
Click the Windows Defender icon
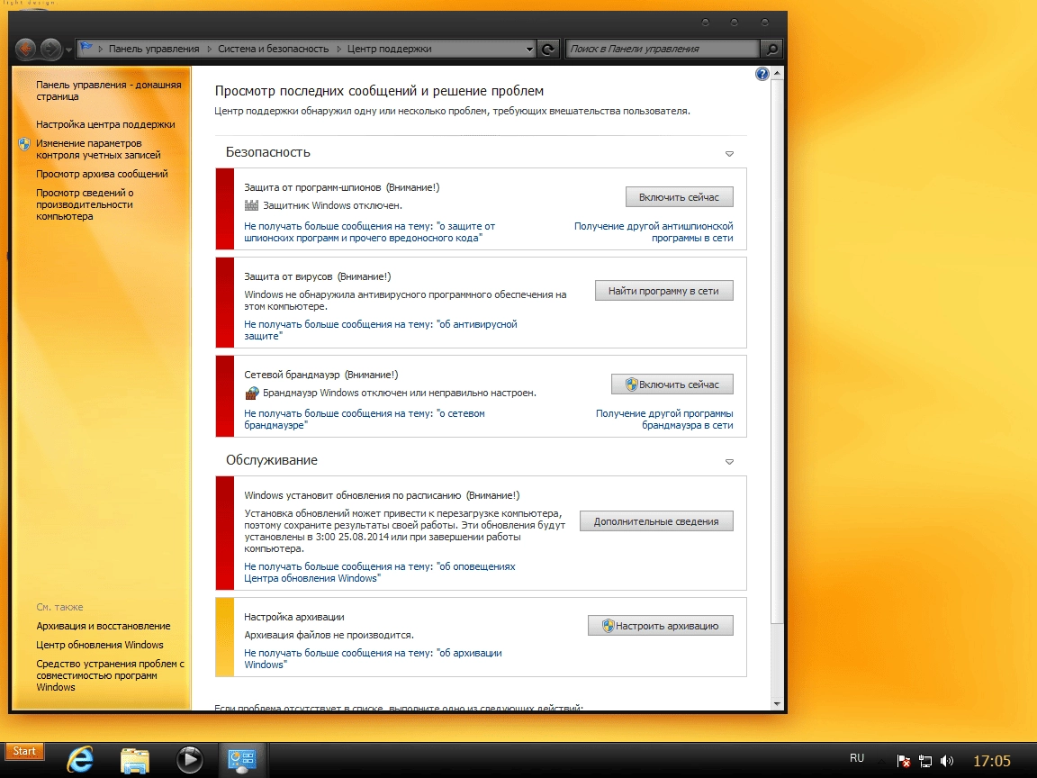(x=251, y=205)
